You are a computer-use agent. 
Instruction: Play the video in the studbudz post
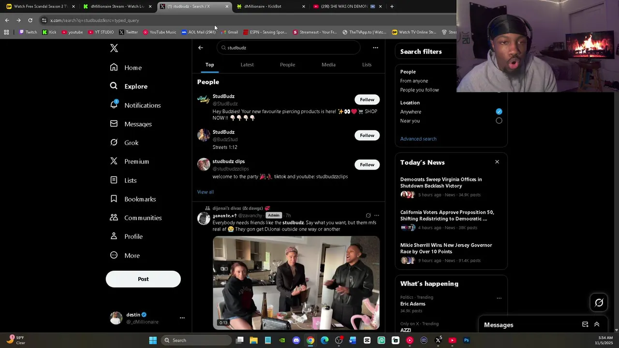coord(296,283)
